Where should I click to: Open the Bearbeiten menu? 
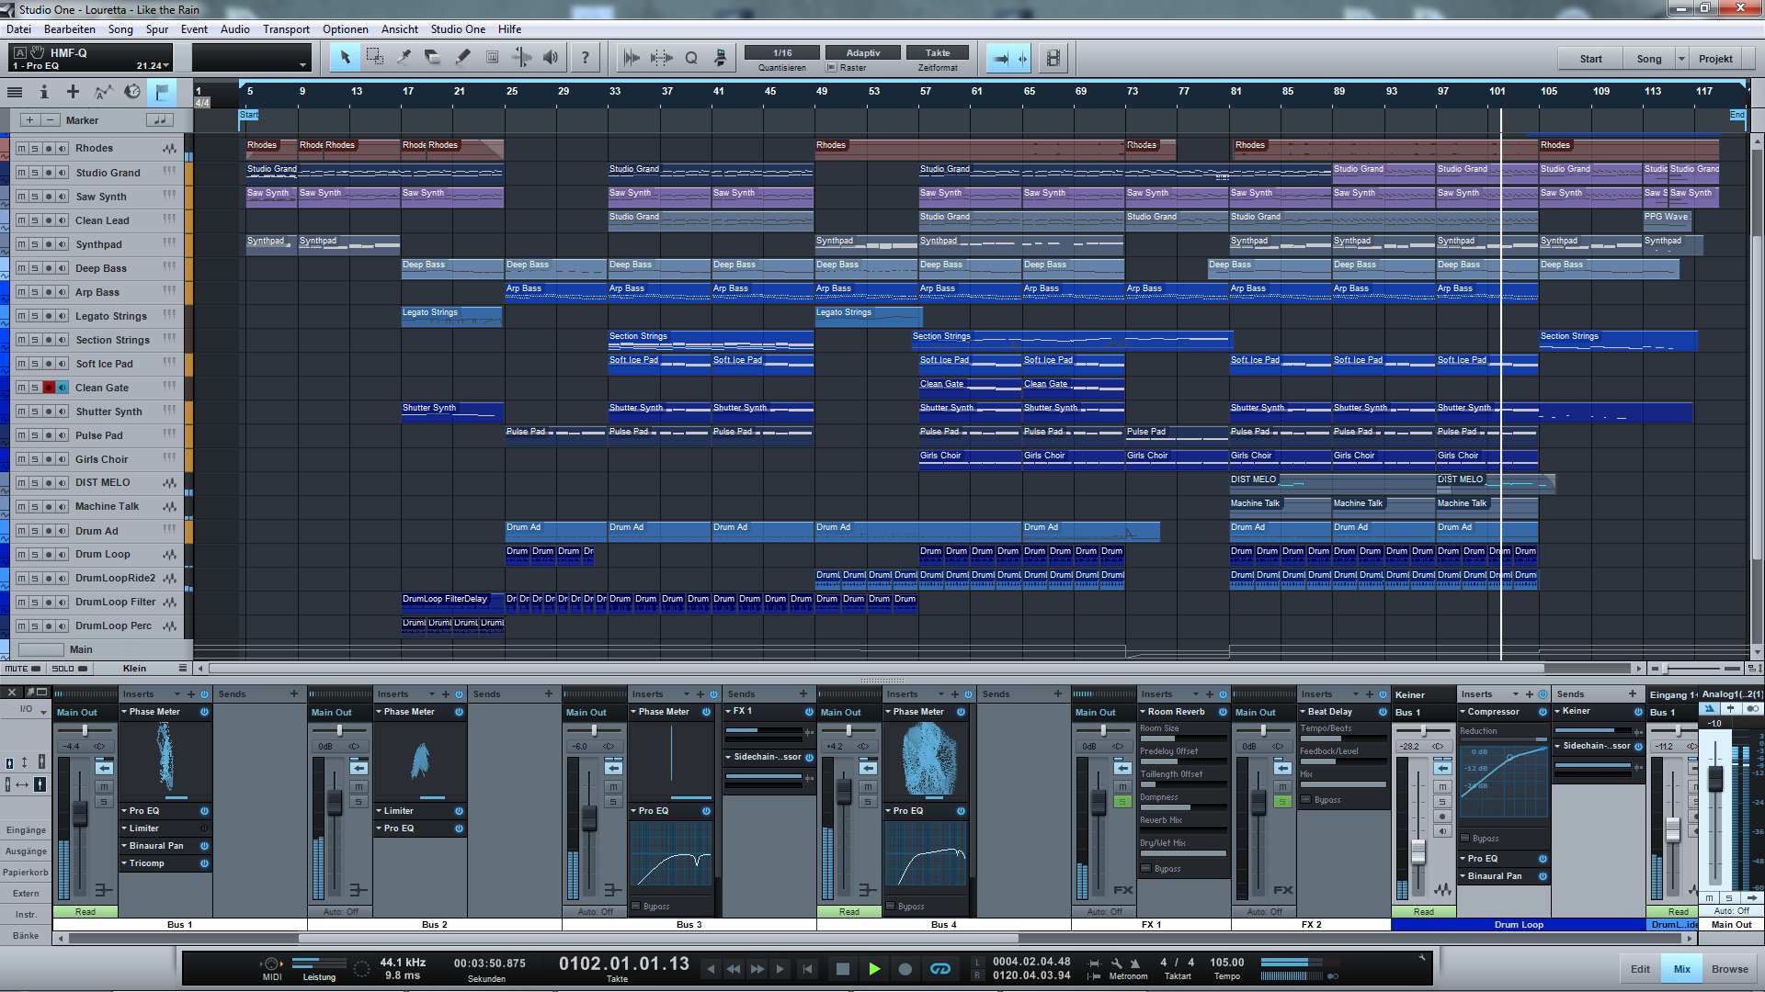point(70,29)
